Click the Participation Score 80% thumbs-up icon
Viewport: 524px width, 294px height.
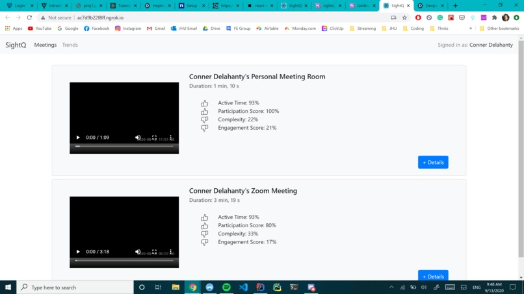coord(205,226)
